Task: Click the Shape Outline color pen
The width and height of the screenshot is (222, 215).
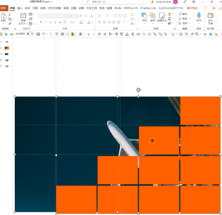Action: point(169,19)
